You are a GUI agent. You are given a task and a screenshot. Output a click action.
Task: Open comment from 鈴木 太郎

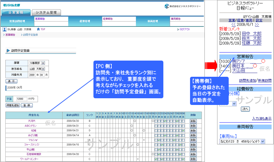point(252,38)
